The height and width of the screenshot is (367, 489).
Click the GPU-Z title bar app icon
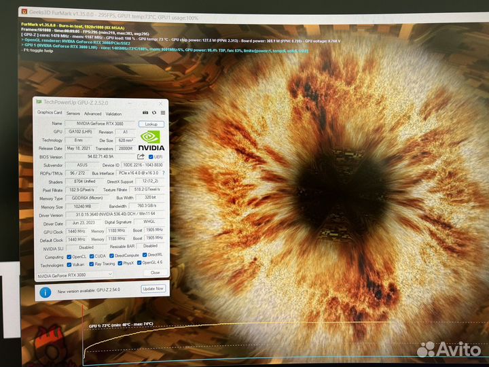[39, 102]
